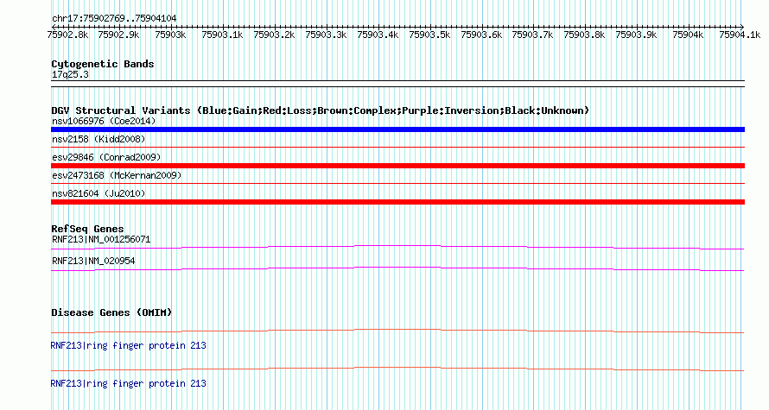Screen dimensions: 769x410
Task: Click the 75903.3k ruler tick label
Action: (x=326, y=35)
